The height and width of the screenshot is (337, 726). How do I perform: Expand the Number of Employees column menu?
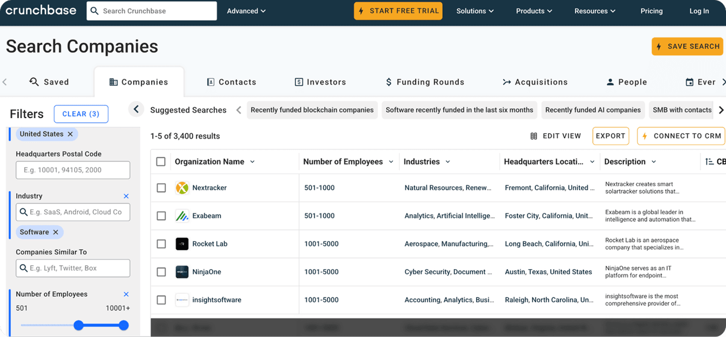pos(391,162)
